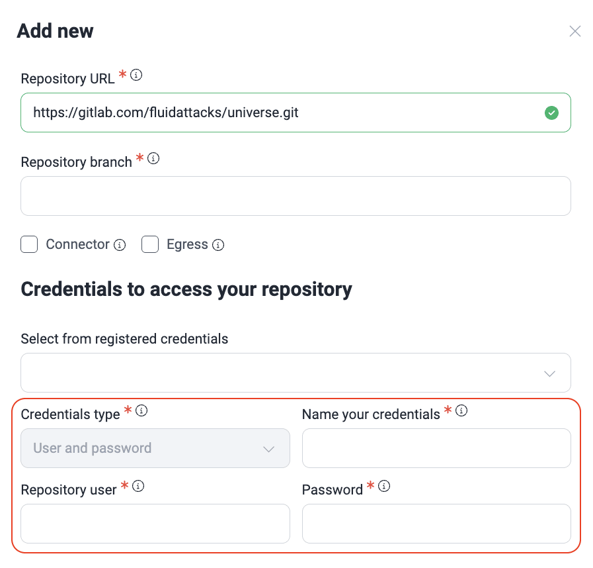Open the registered credentials dropdown
Image resolution: width=593 pixels, height=568 pixels.
click(x=284, y=373)
